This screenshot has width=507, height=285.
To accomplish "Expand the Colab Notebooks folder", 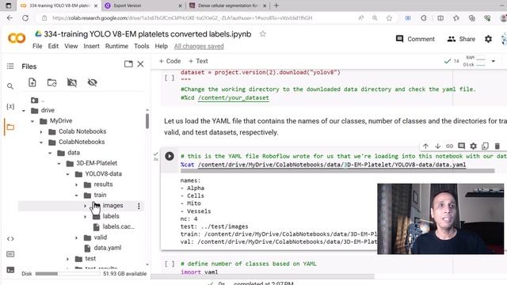I will pos(41,132).
